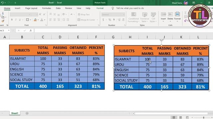Click Top Align icon

[x=50, y=14]
